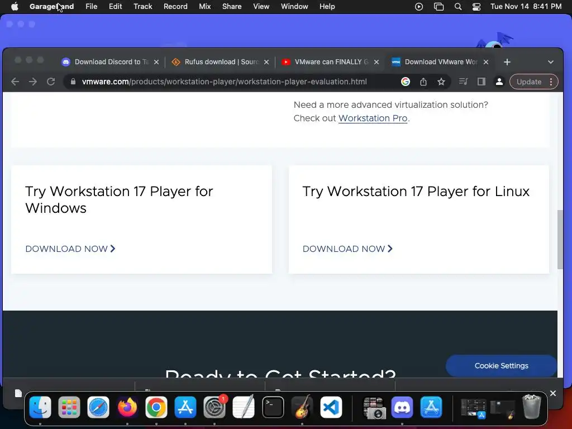The height and width of the screenshot is (429, 572).
Task: Click the screen mirroring menu bar icon
Action: [439, 7]
